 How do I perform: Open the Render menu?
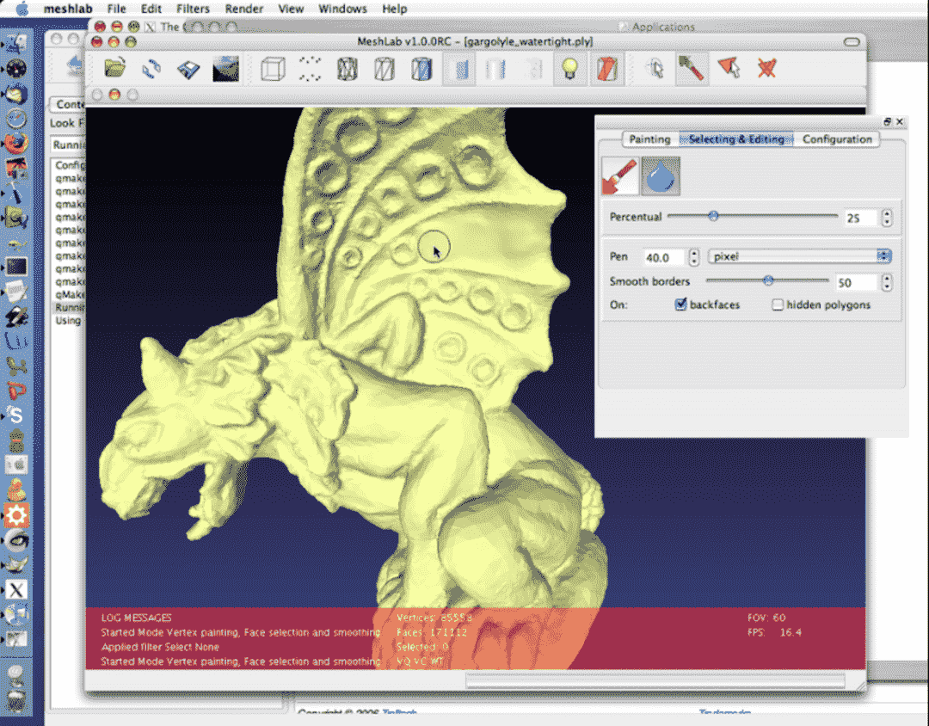coord(243,9)
